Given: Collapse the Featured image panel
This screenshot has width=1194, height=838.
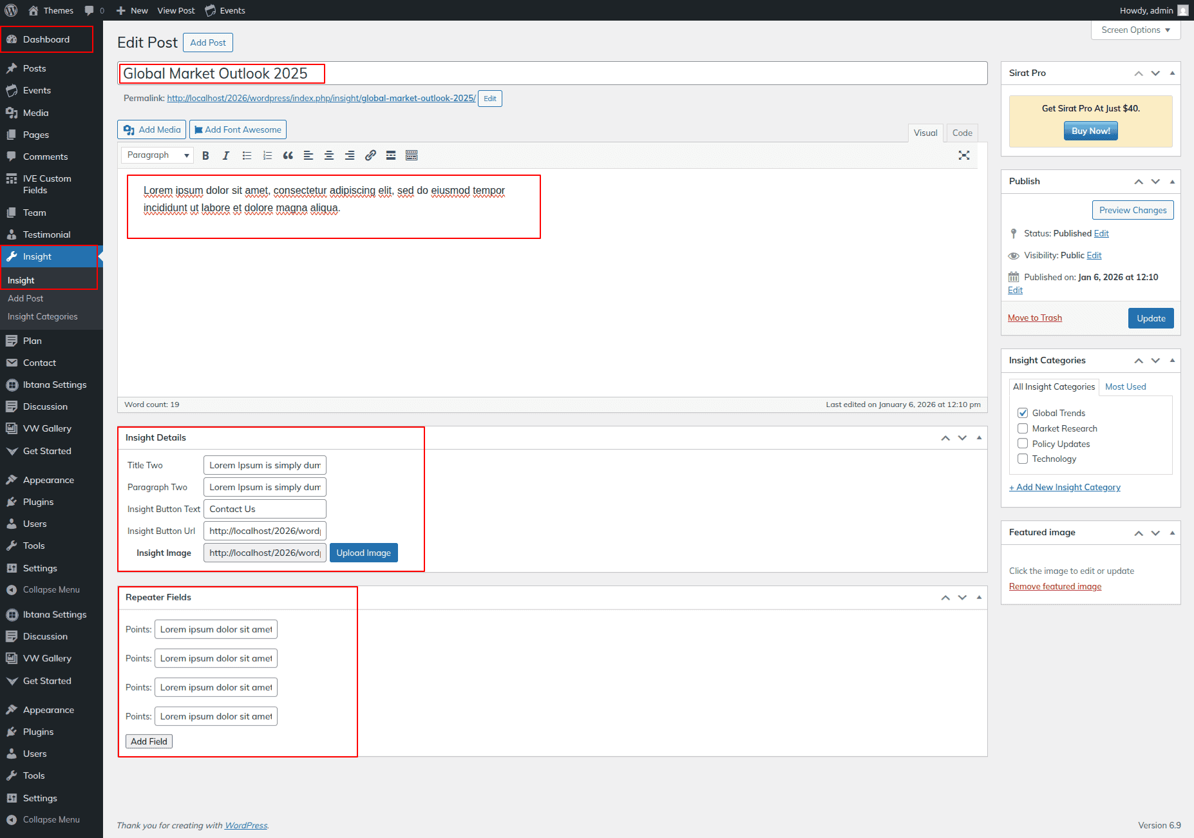Looking at the screenshot, I should tap(1172, 533).
